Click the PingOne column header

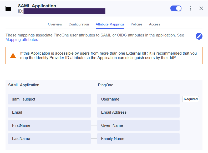coord(106,85)
